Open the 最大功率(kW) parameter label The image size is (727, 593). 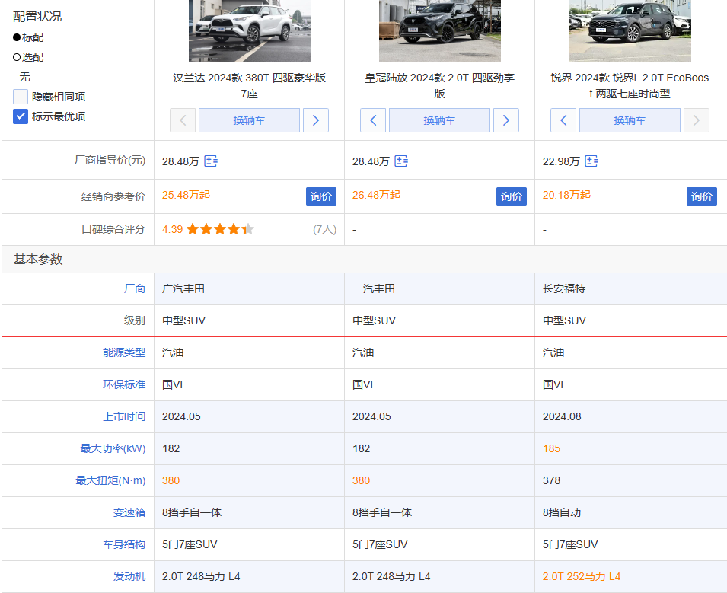tap(113, 448)
